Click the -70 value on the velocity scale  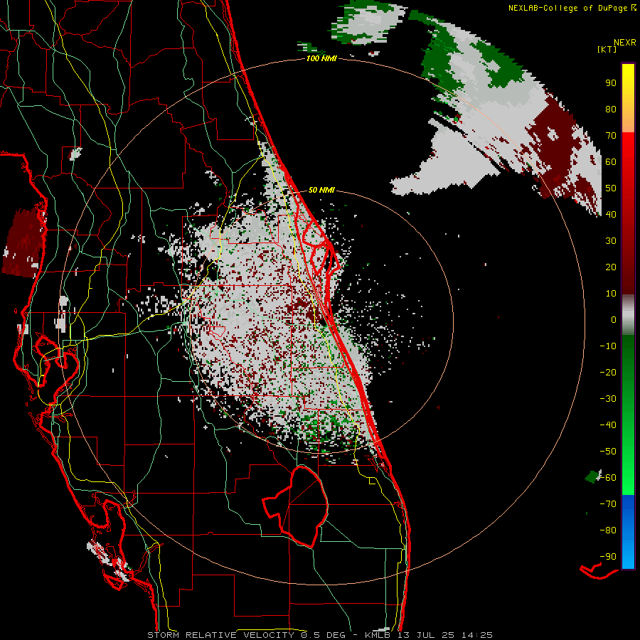(608, 504)
